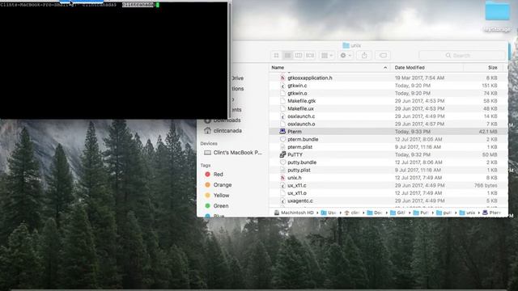This screenshot has width=518, height=291.
Task: Switch Finder to column view
Action: coord(299,56)
